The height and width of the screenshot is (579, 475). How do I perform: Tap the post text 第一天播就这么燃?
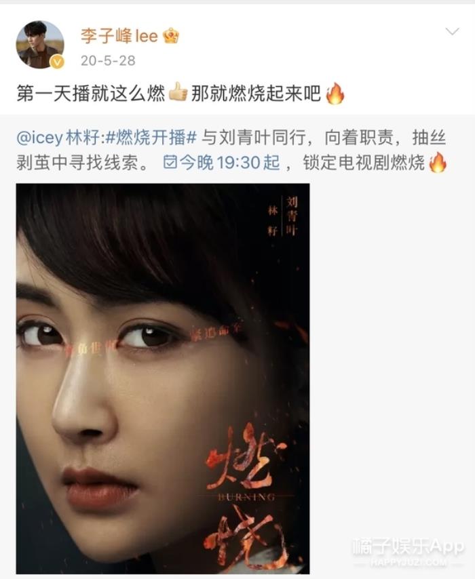tap(91, 93)
